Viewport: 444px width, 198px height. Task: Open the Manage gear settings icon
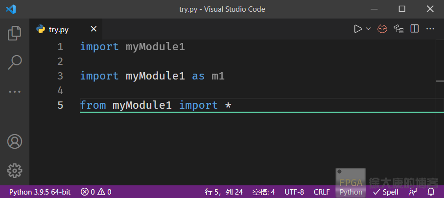pos(15,170)
